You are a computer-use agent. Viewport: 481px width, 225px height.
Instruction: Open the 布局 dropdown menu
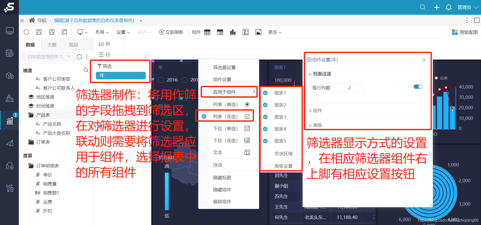102,32
